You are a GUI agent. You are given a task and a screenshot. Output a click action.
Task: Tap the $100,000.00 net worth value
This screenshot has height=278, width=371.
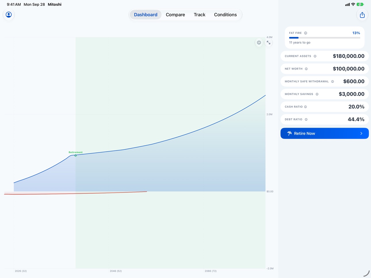[x=349, y=69]
